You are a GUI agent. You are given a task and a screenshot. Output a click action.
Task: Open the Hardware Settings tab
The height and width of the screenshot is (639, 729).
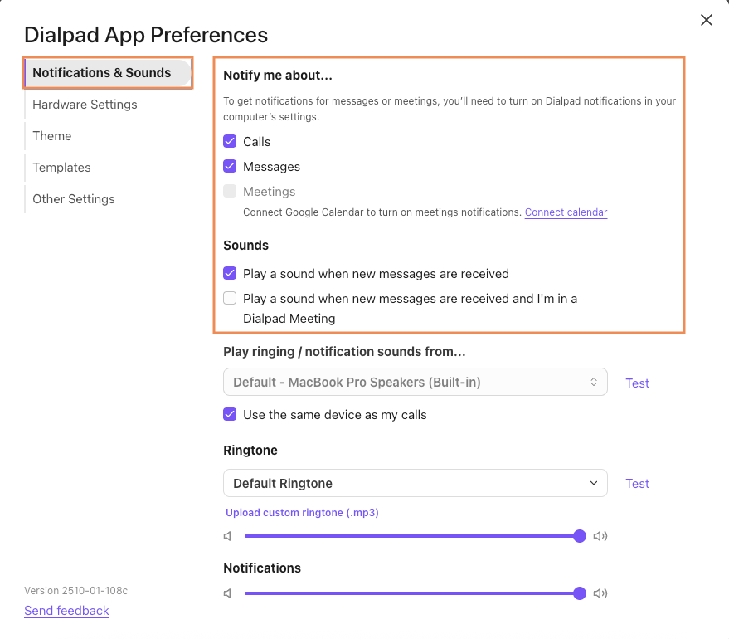(85, 105)
